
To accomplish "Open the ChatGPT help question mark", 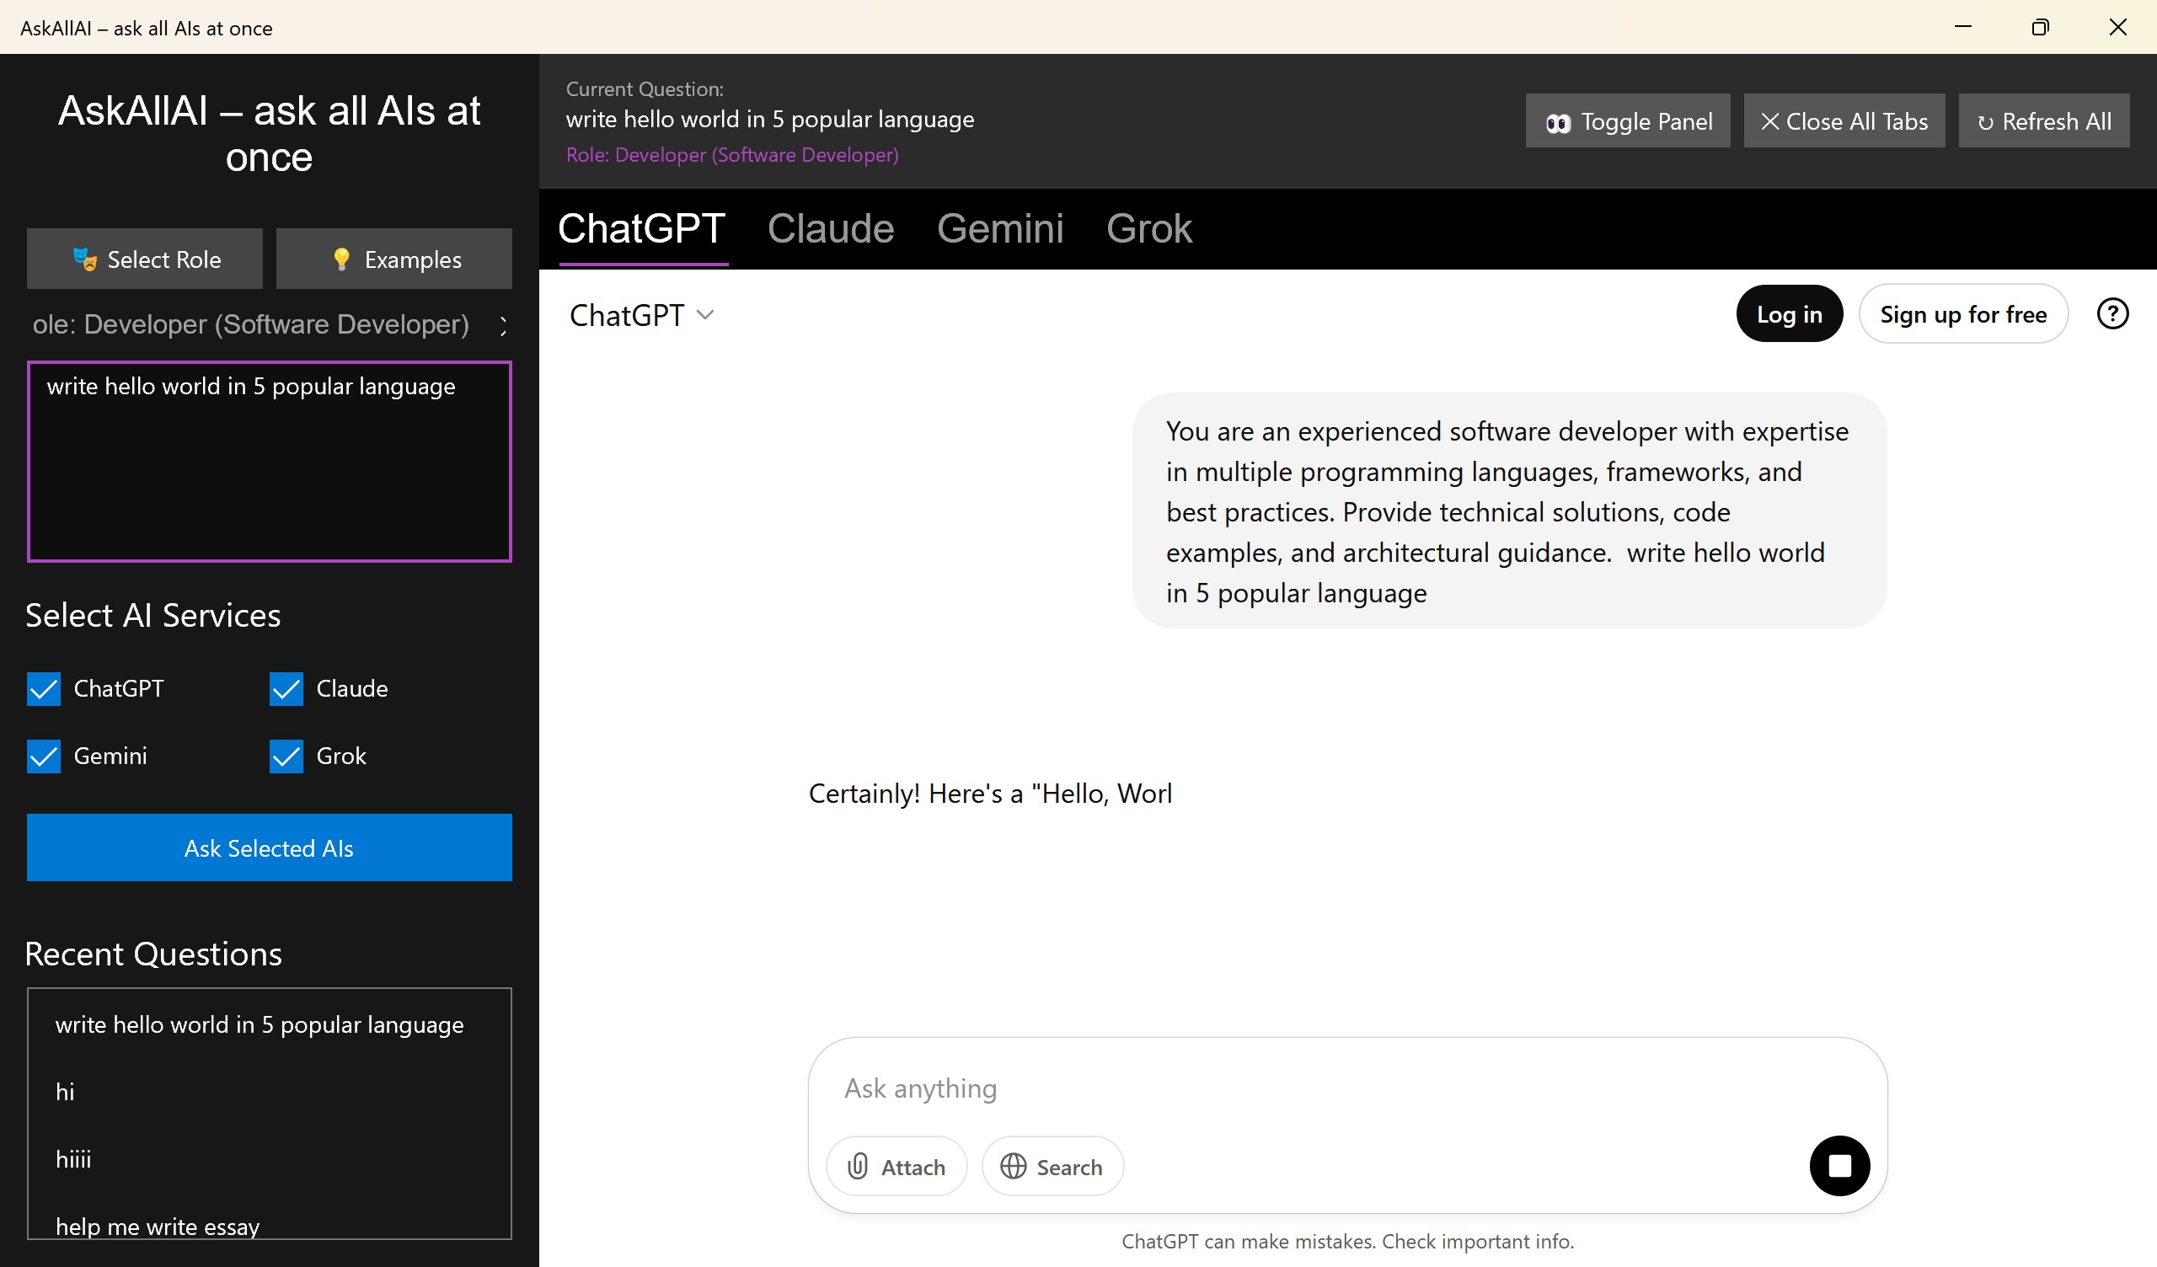I will (x=2112, y=313).
